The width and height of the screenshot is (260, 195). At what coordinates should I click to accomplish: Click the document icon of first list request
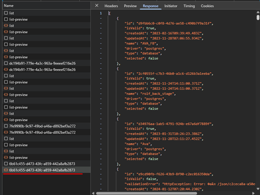coord(6,13)
